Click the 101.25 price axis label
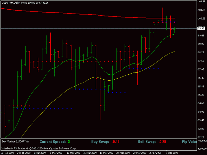Screen dimensions: 207x155 click(x=202, y=10)
